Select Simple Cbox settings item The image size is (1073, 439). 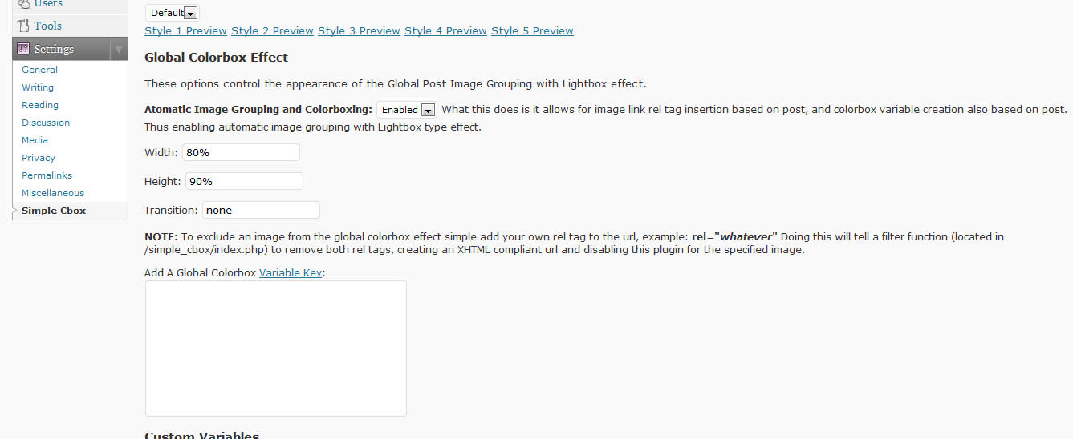point(54,211)
